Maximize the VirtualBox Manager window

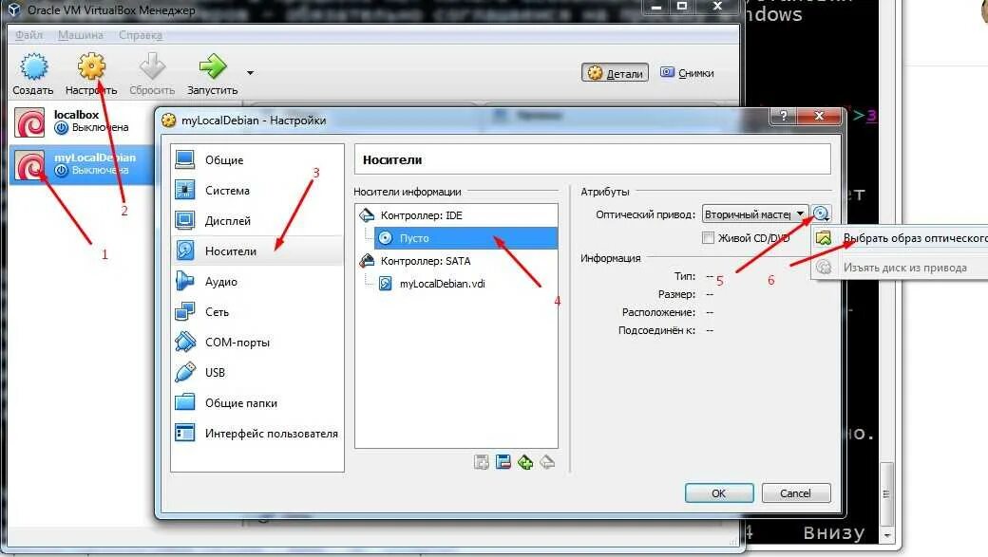click(682, 7)
